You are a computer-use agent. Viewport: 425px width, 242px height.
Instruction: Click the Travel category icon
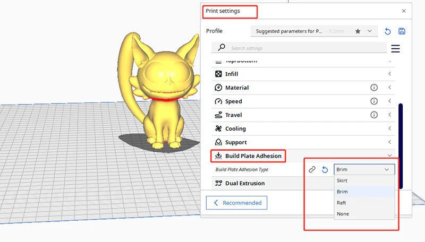(218, 115)
